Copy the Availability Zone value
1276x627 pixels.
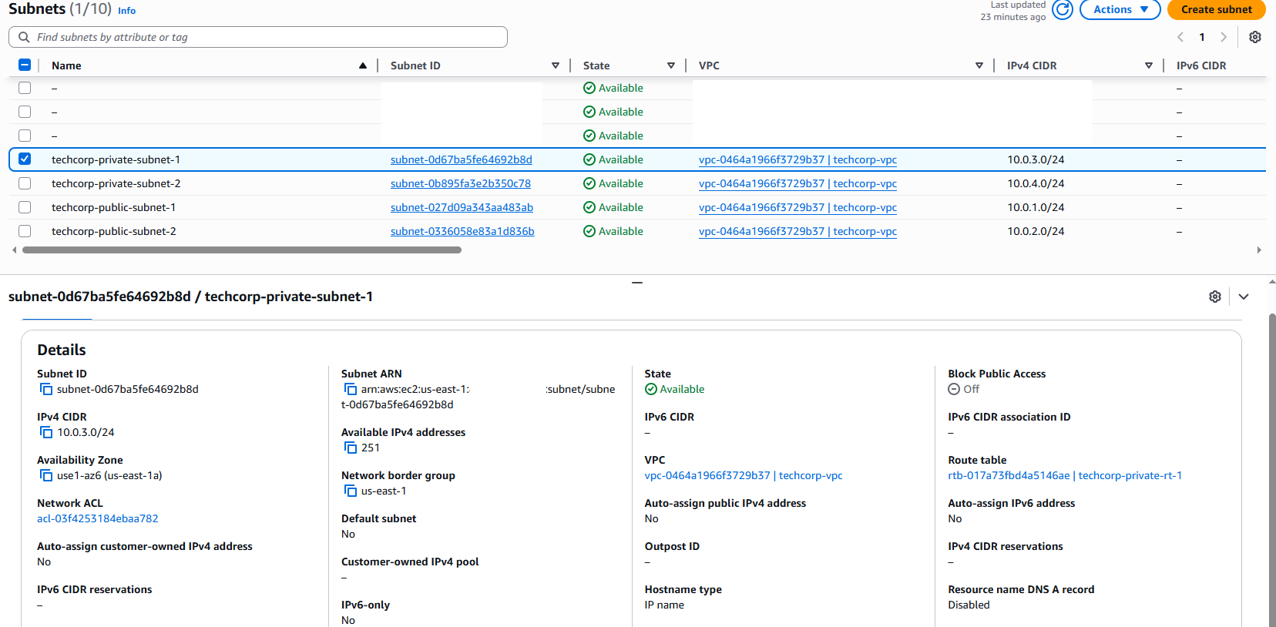point(46,476)
